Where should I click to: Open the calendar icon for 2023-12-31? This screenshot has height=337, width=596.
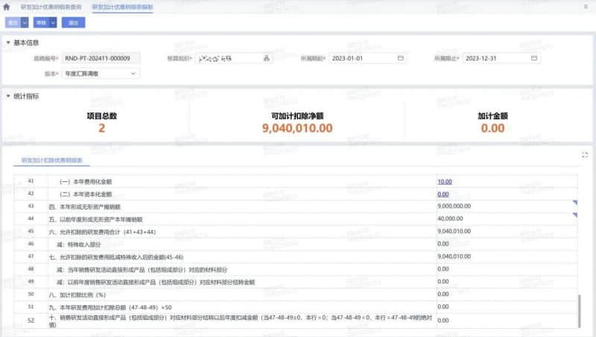534,58
